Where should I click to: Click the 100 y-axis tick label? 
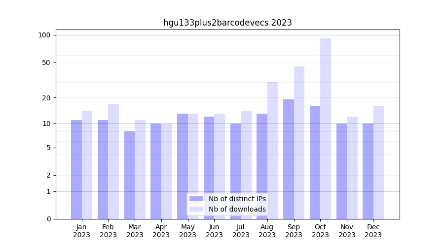click(x=44, y=35)
